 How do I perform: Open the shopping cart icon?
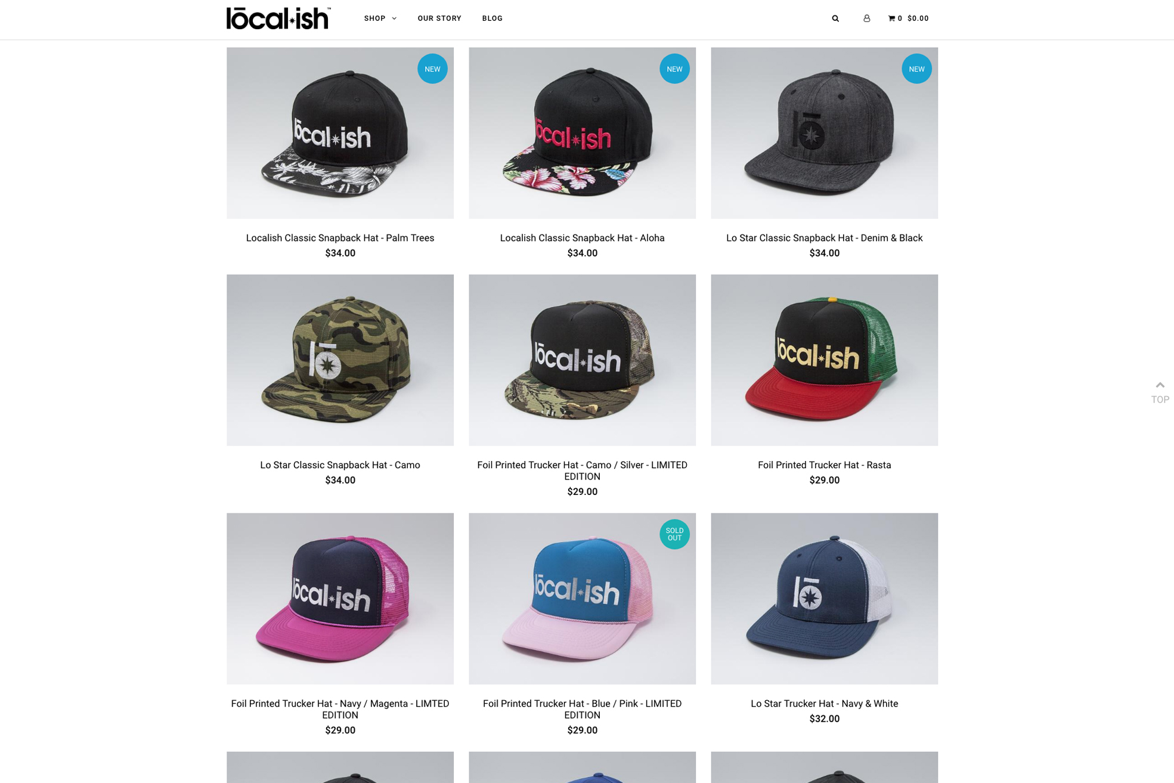click(x=891, y=18)
